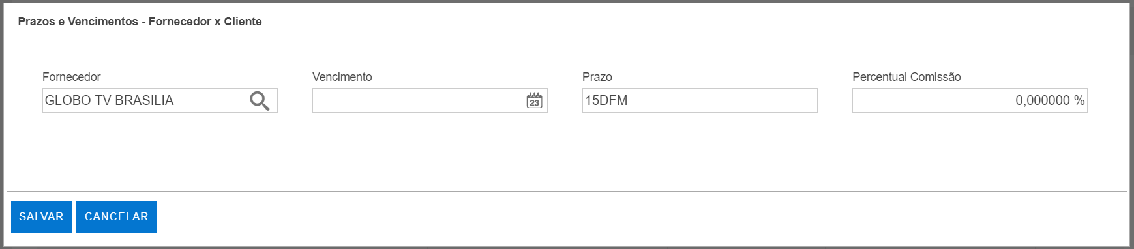1134x249 pixels.
Task: Click the Fornecedor label text
Action: (72, 77)
